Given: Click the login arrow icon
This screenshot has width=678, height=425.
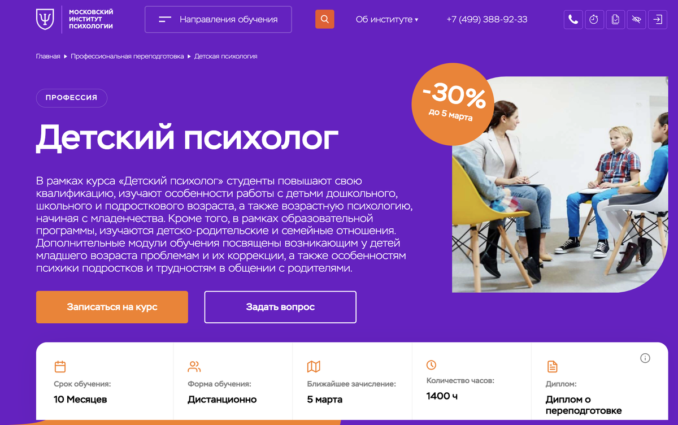Looking at the screenshot, I should pos(658,19).
